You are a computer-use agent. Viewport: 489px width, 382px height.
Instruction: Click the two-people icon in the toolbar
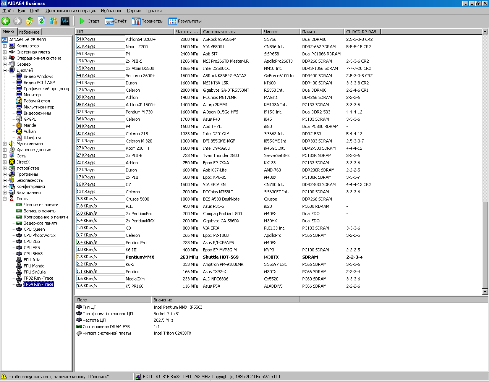(x=53, y=21)
